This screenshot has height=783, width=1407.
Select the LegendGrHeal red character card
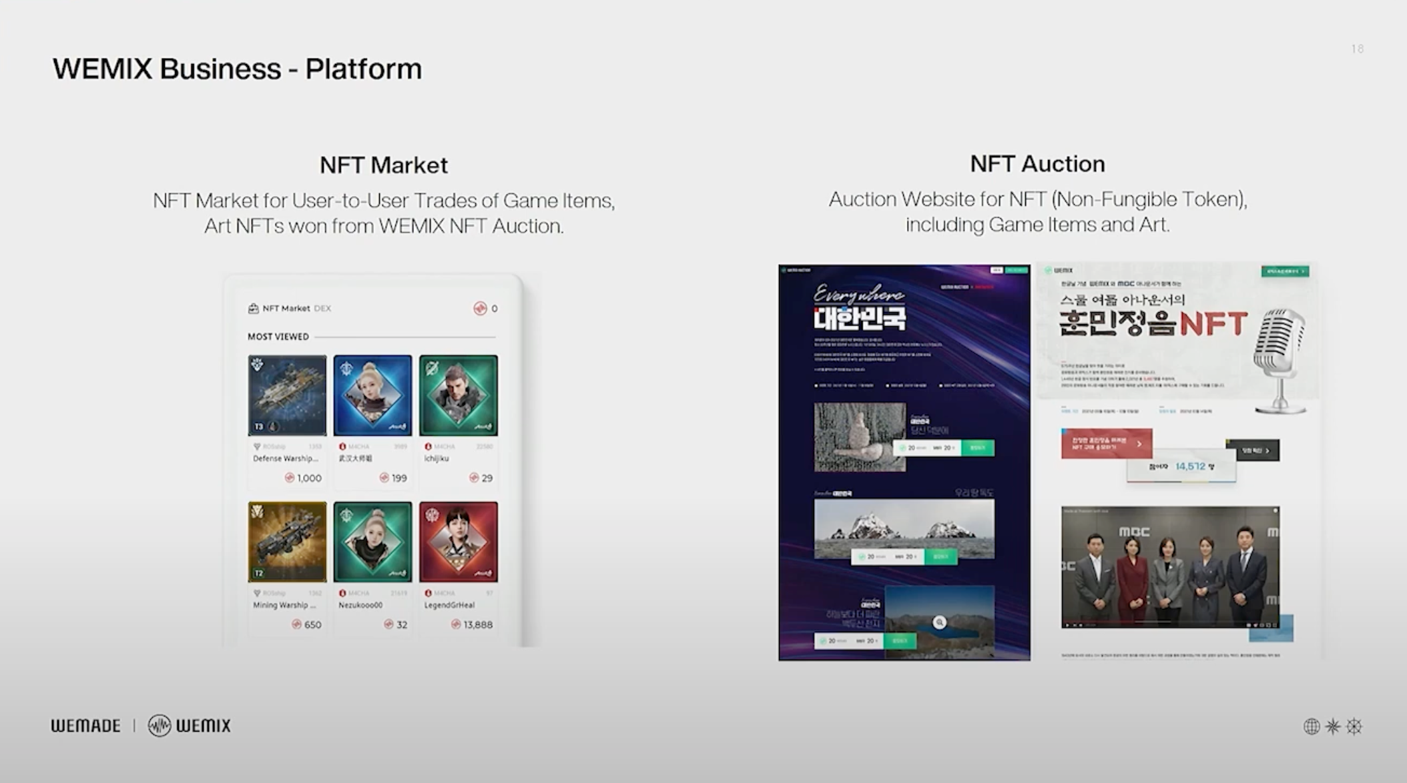click(x=458, y=542)
